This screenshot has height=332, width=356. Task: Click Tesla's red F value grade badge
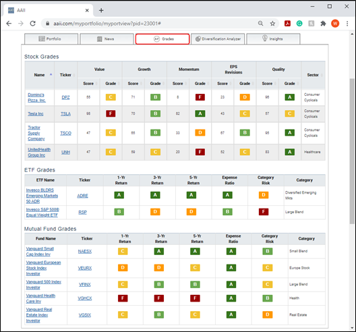111,113
